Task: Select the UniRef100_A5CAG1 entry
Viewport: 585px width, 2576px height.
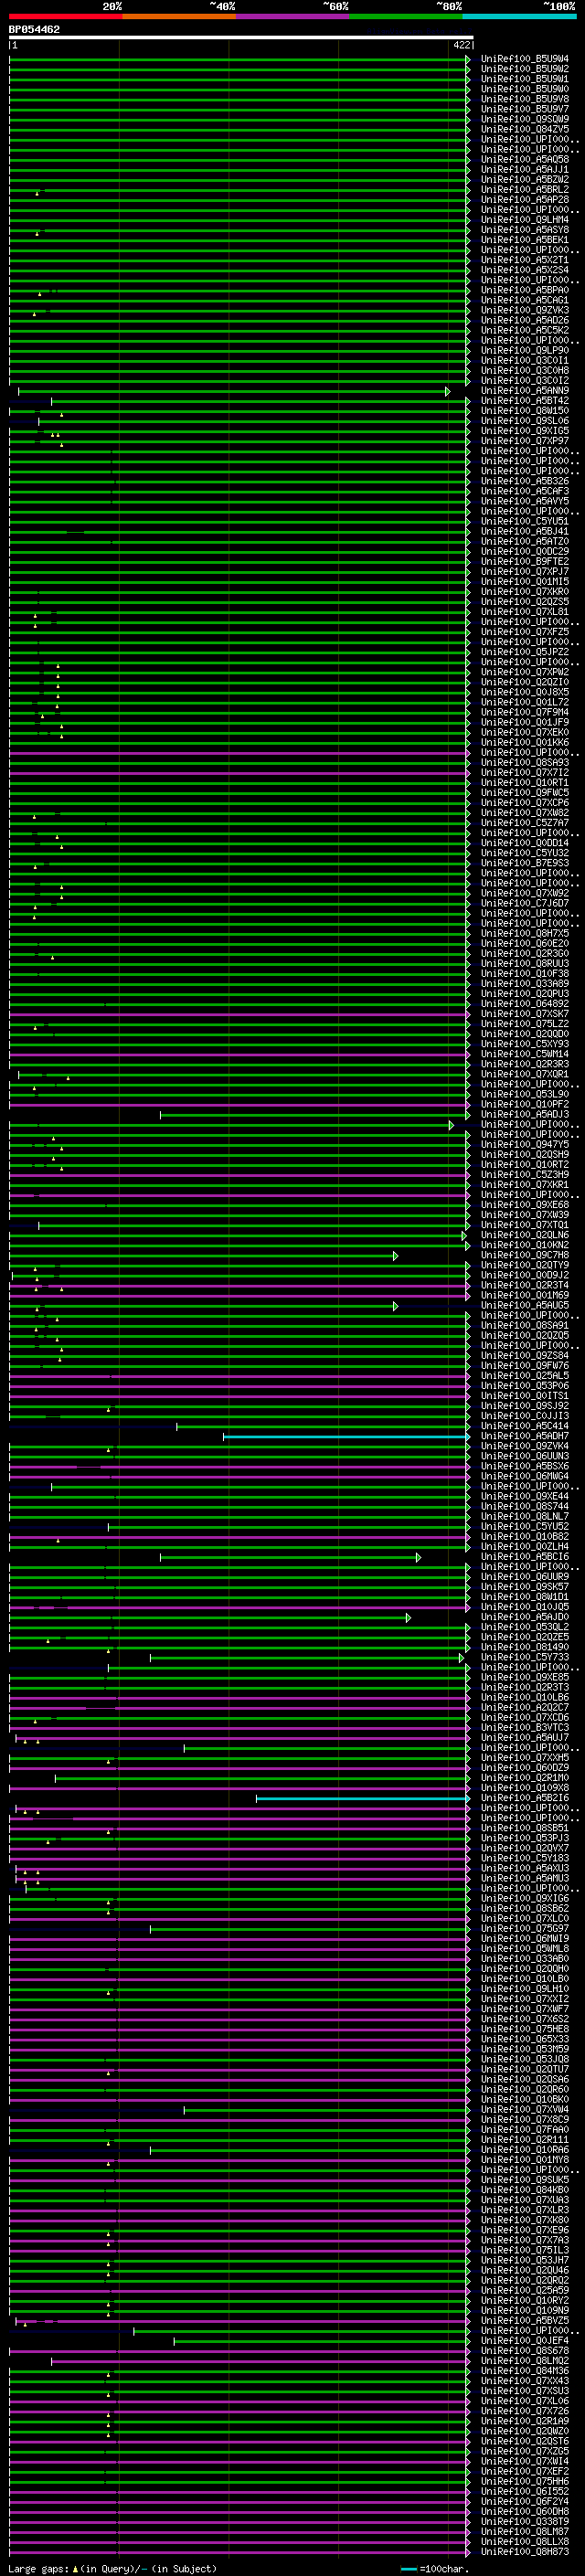Action: pos(525,300)
